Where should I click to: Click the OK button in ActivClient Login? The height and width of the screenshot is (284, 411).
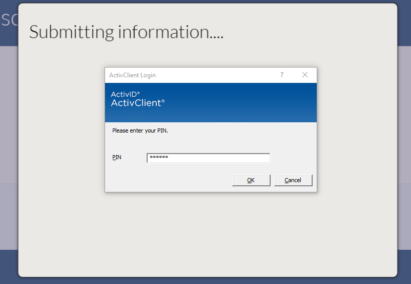point(251,180)
